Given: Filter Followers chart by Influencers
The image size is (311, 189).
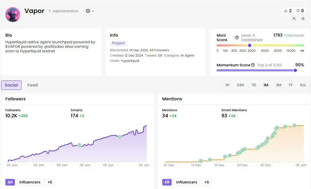Looking at the screenshot, I should pos(30,182).
